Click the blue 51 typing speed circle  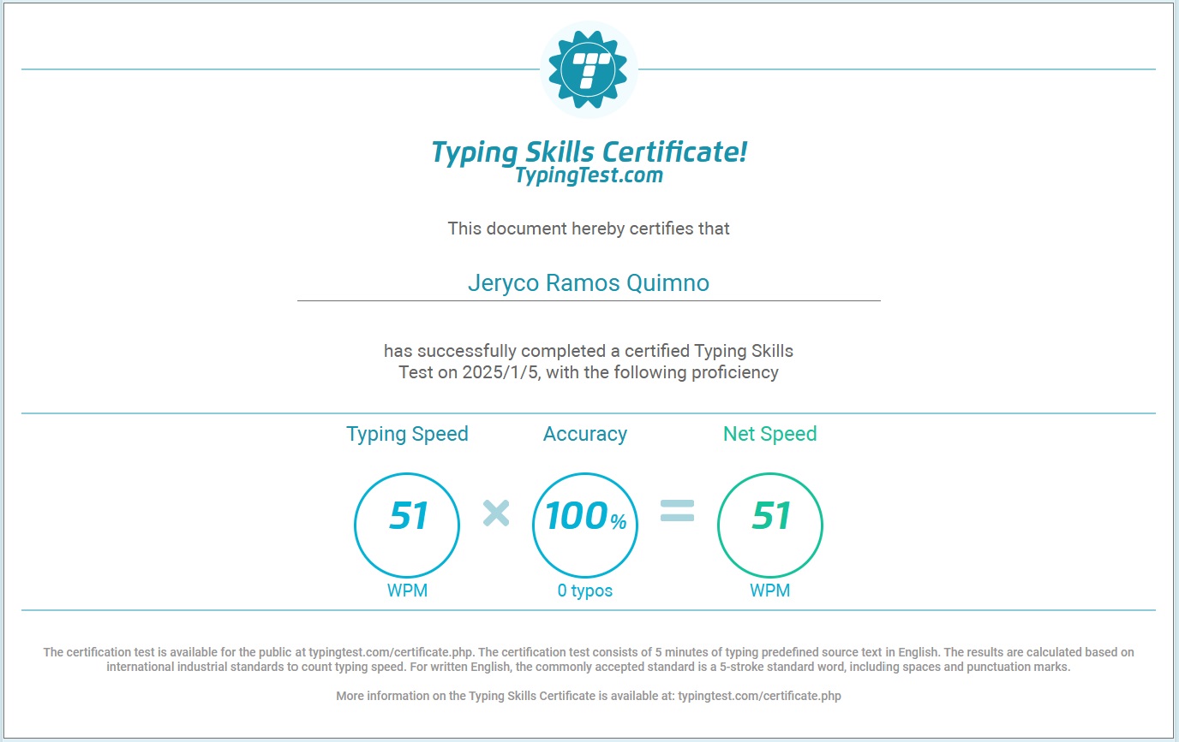407,525
